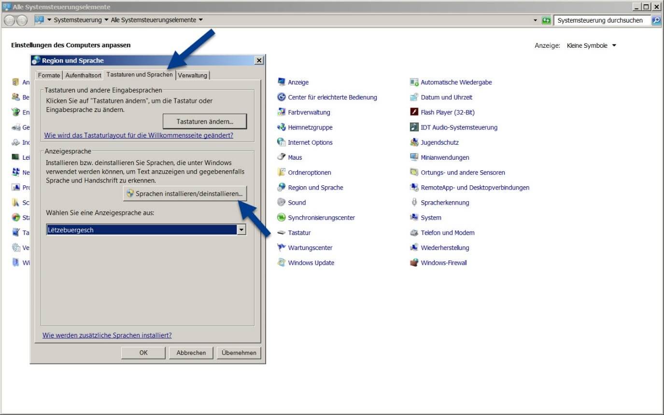Click the Abbrechen button
Viewport: 664px width, 415px height.
tap(191, 353)
